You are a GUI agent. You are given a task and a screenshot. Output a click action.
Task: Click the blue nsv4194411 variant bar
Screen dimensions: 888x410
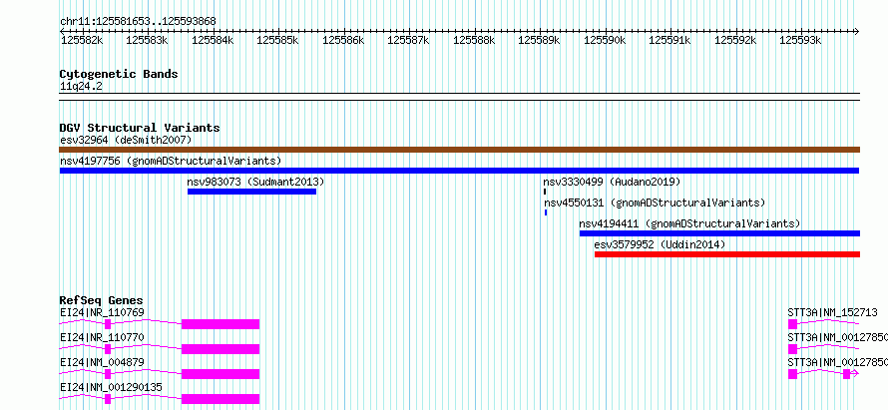719,233
